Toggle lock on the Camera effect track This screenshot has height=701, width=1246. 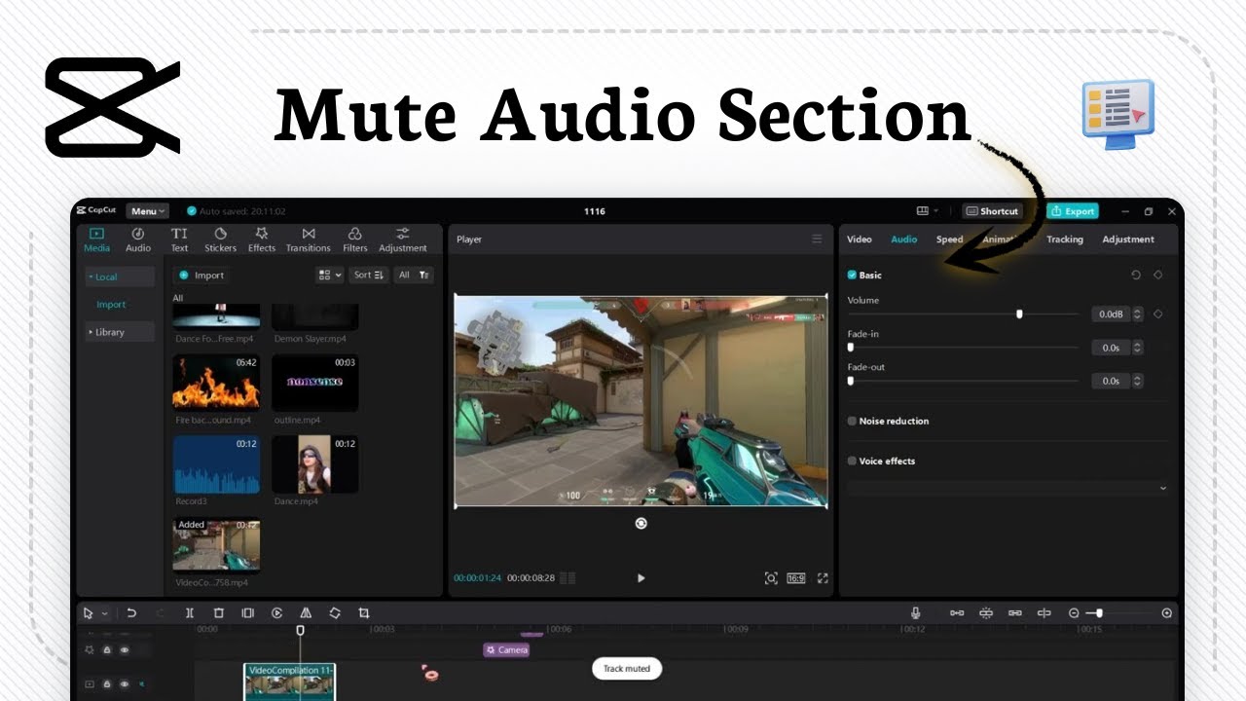point(107,650)
